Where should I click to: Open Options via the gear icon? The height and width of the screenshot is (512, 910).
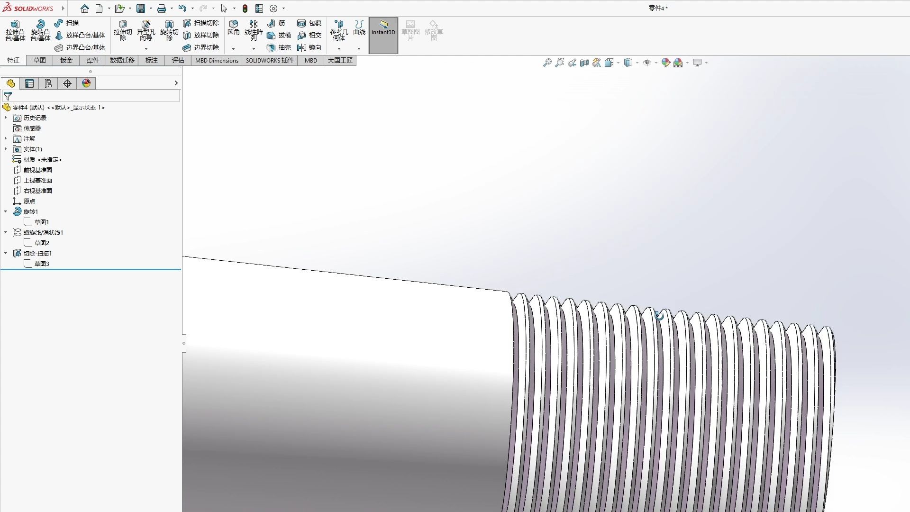pyautogui.click(x=273, y=8)
